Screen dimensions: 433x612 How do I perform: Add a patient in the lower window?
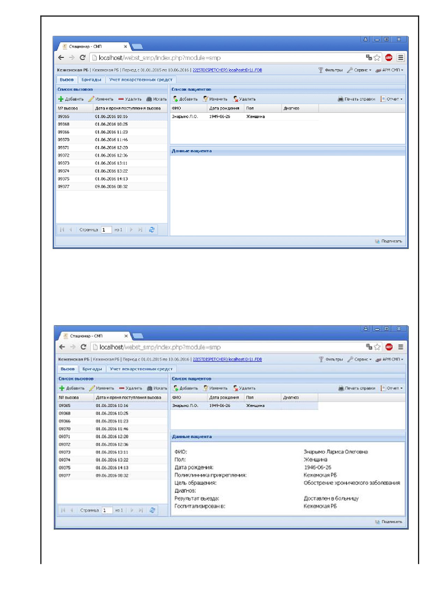point(186,388)
